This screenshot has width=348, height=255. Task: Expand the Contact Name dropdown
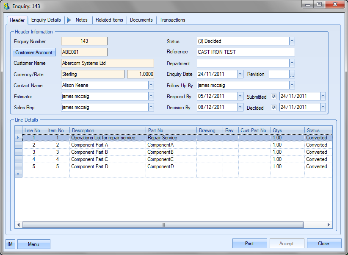[151, 85]
